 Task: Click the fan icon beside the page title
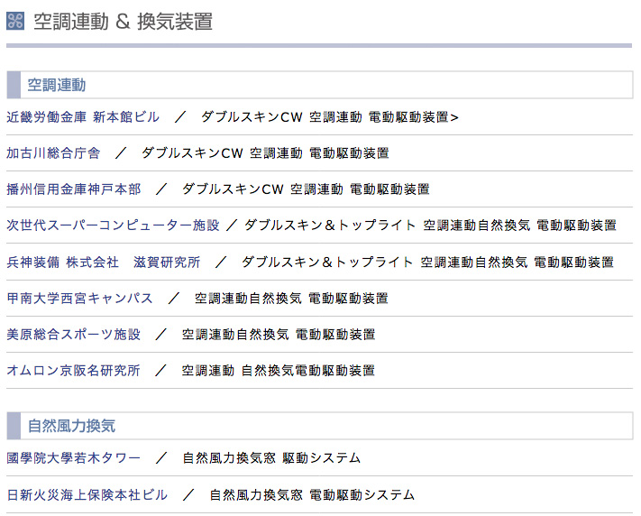point(15,21)
